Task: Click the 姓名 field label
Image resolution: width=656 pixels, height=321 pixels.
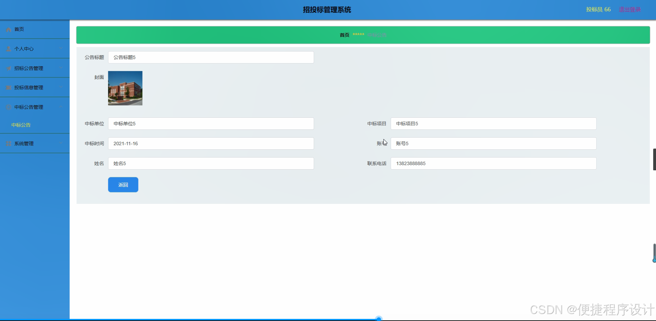Action: 99,164
